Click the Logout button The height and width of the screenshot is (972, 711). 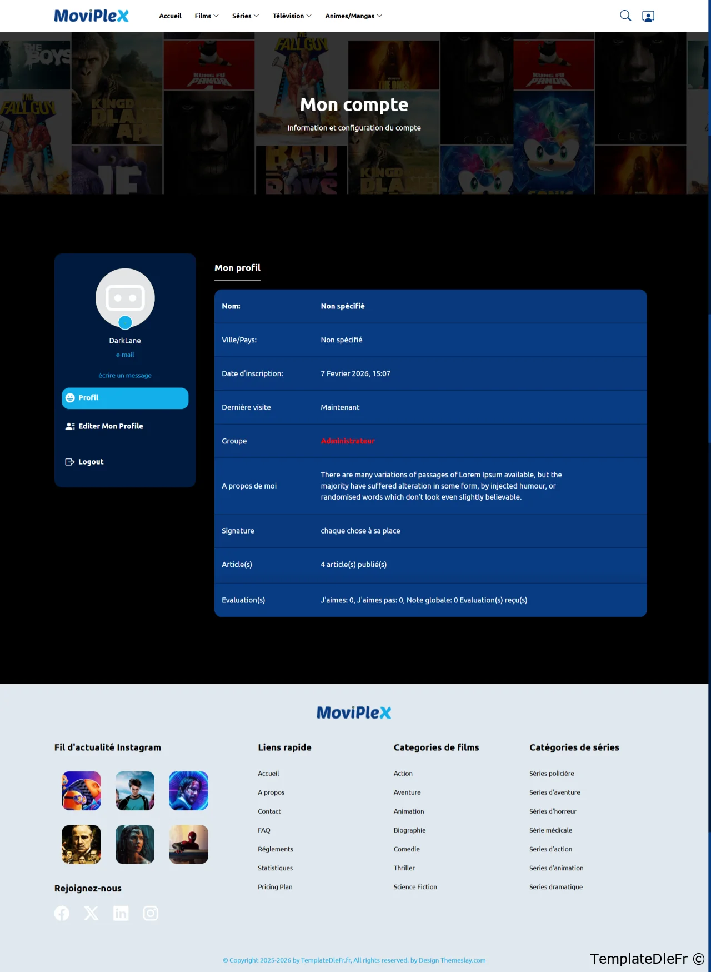(x=91, y=462)
